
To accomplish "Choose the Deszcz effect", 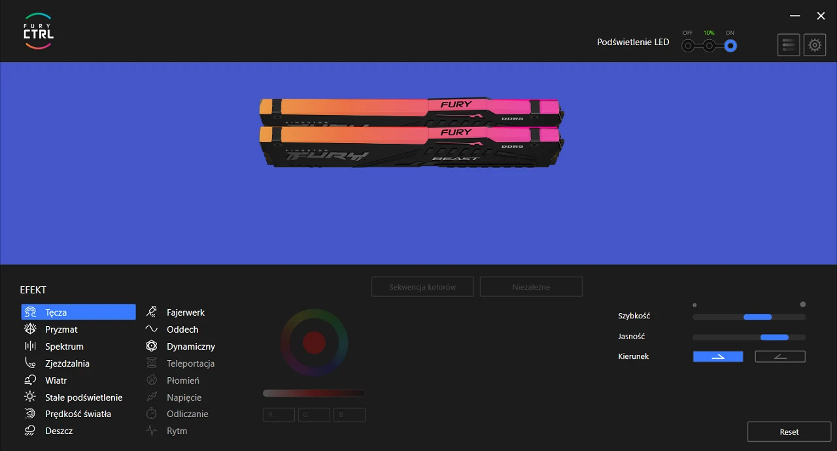I will pos(59,431).
